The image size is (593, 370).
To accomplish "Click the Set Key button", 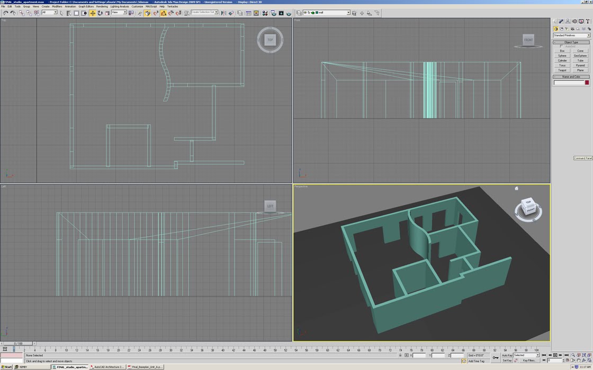I will [507, 360].
